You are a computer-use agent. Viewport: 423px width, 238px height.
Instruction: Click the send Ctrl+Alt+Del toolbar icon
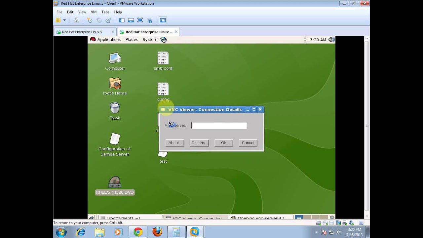[x=76, y=20]
